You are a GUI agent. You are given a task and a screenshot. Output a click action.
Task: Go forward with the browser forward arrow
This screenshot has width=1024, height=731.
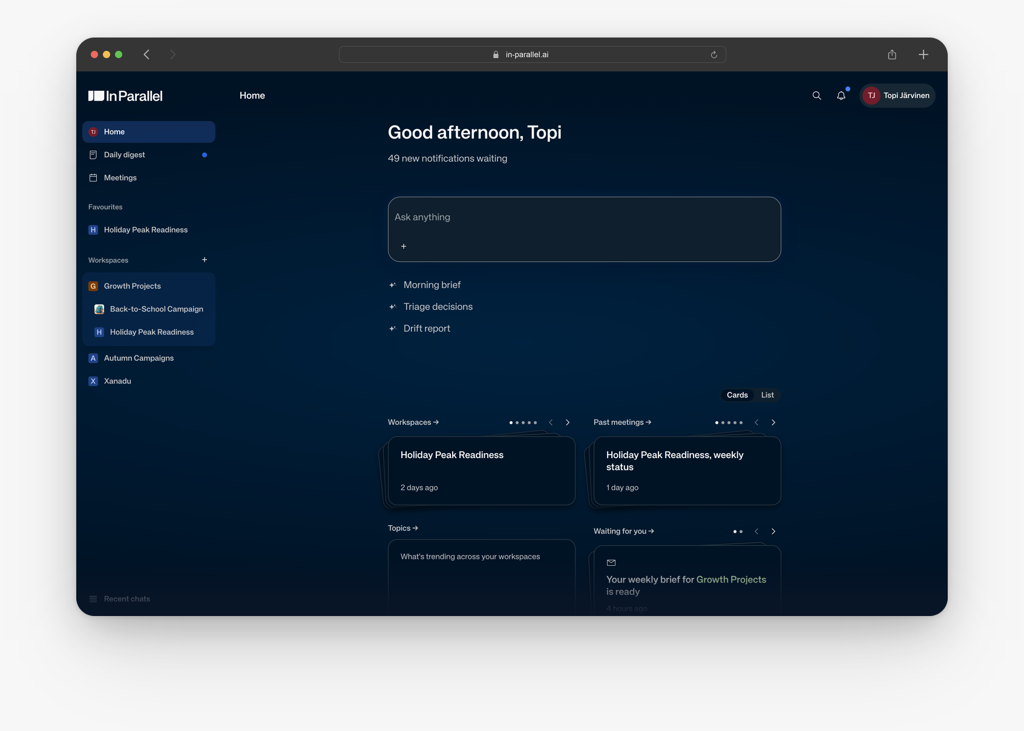pos(172,54)
